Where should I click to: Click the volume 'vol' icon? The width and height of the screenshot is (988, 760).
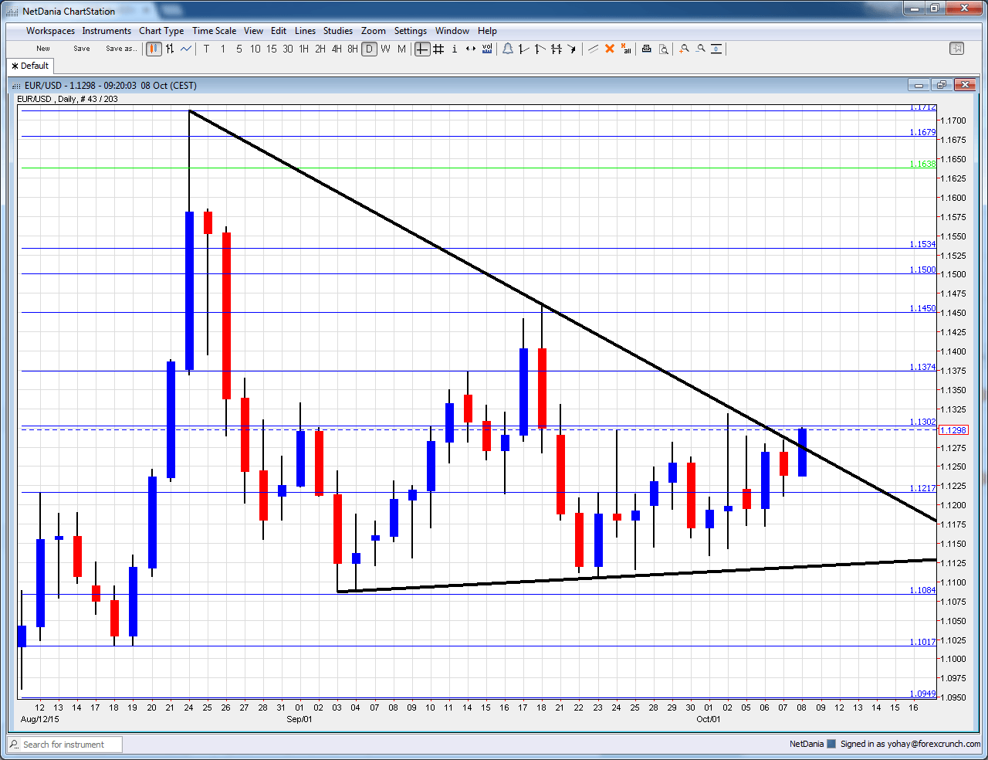click(x=487, y=49)
